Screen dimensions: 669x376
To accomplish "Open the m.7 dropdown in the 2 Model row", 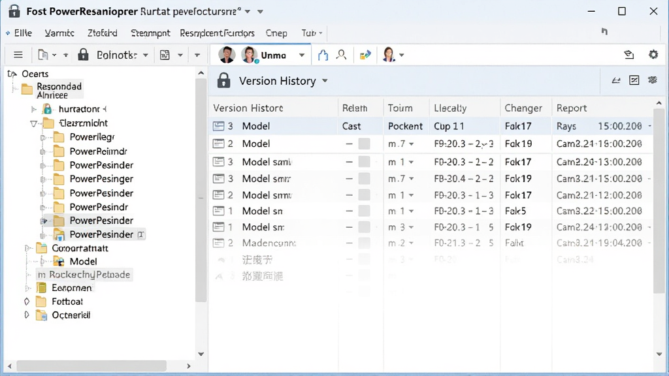I will pos(412,144).
